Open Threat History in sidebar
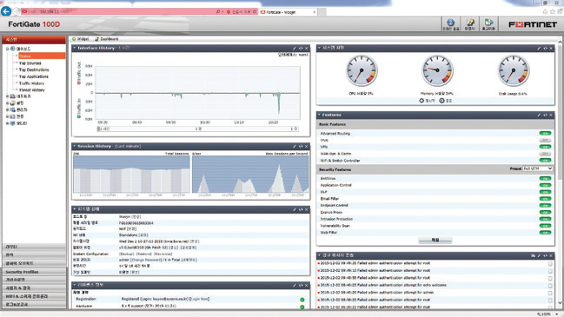Viewport: 564px width, 317px height. point(32,90)
